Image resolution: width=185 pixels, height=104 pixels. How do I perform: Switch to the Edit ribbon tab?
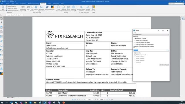click(x=12, y=4)
